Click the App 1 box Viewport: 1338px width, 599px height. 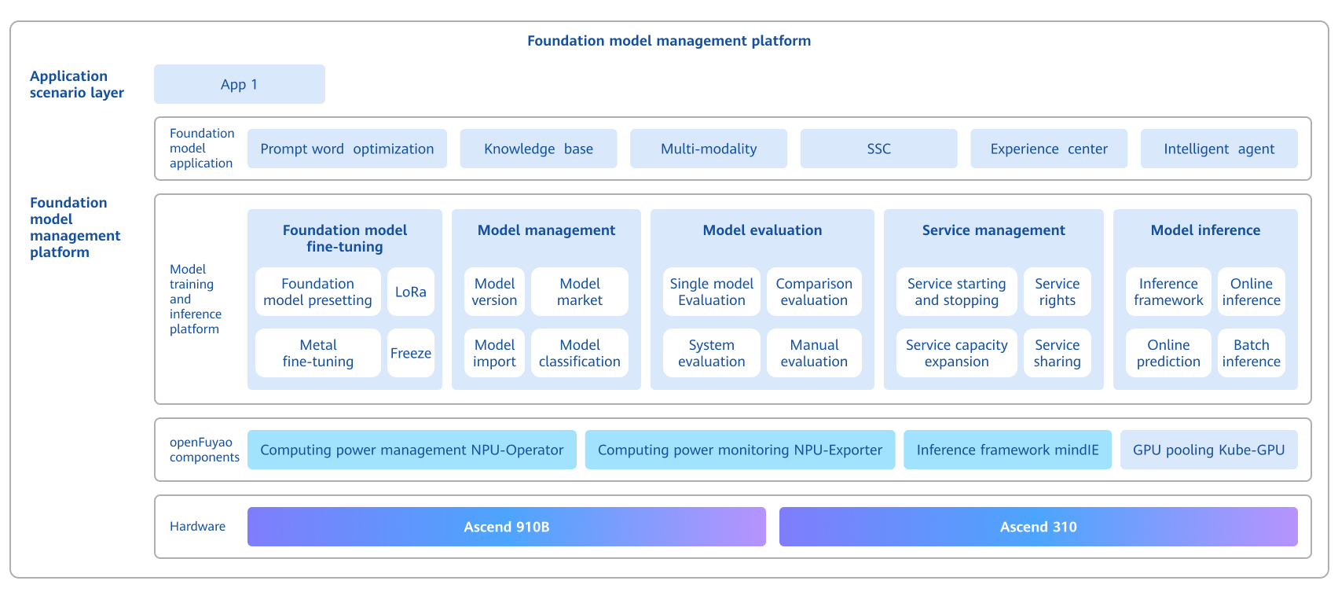(x=239, y=84)
